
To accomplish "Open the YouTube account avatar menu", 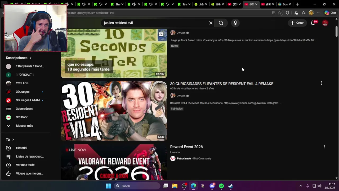I will click(x=325, y=23).
